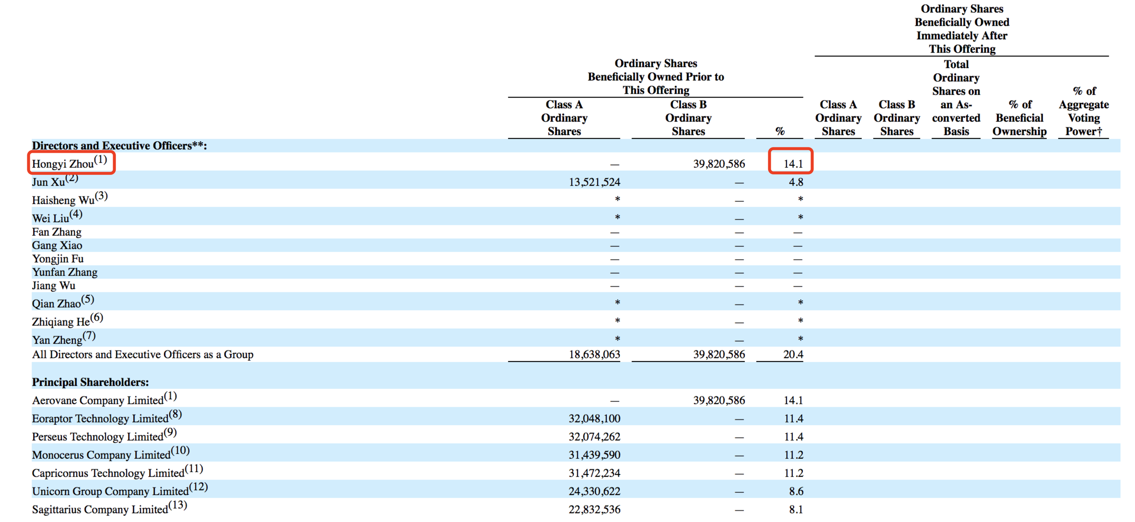Click the Beneficially Owned Prior to This Offering header
Screen dimensions: 1135x522
click(x=656, y=77)
